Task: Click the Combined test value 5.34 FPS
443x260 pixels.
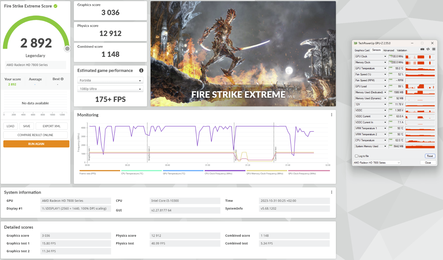Action: [x=294, y=243]
